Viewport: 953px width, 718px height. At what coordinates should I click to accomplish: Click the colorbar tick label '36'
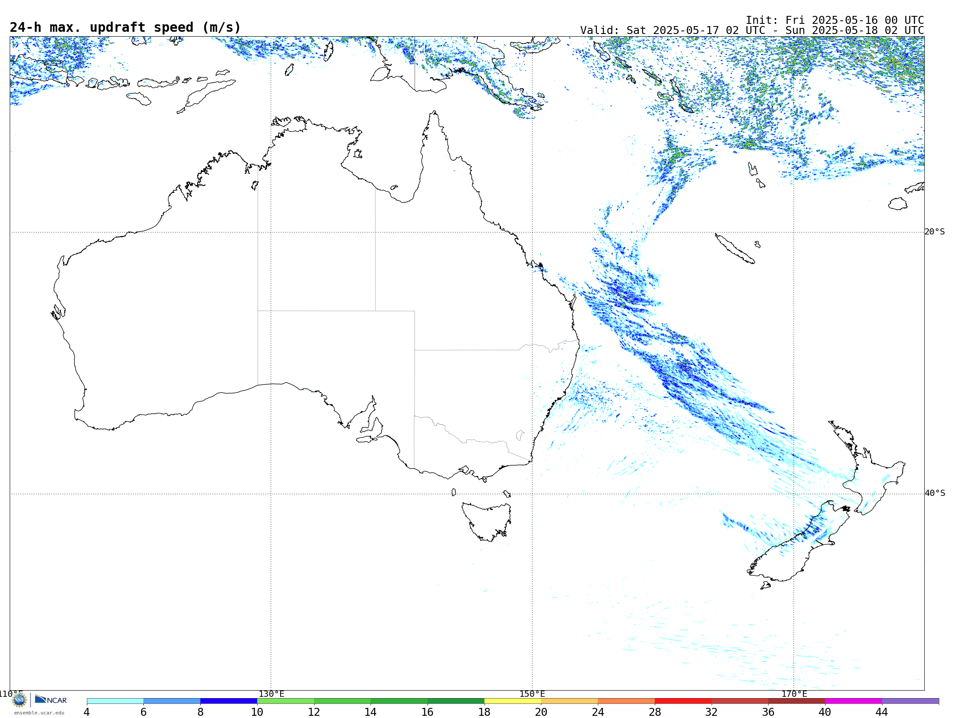click(x=768, y=712)
